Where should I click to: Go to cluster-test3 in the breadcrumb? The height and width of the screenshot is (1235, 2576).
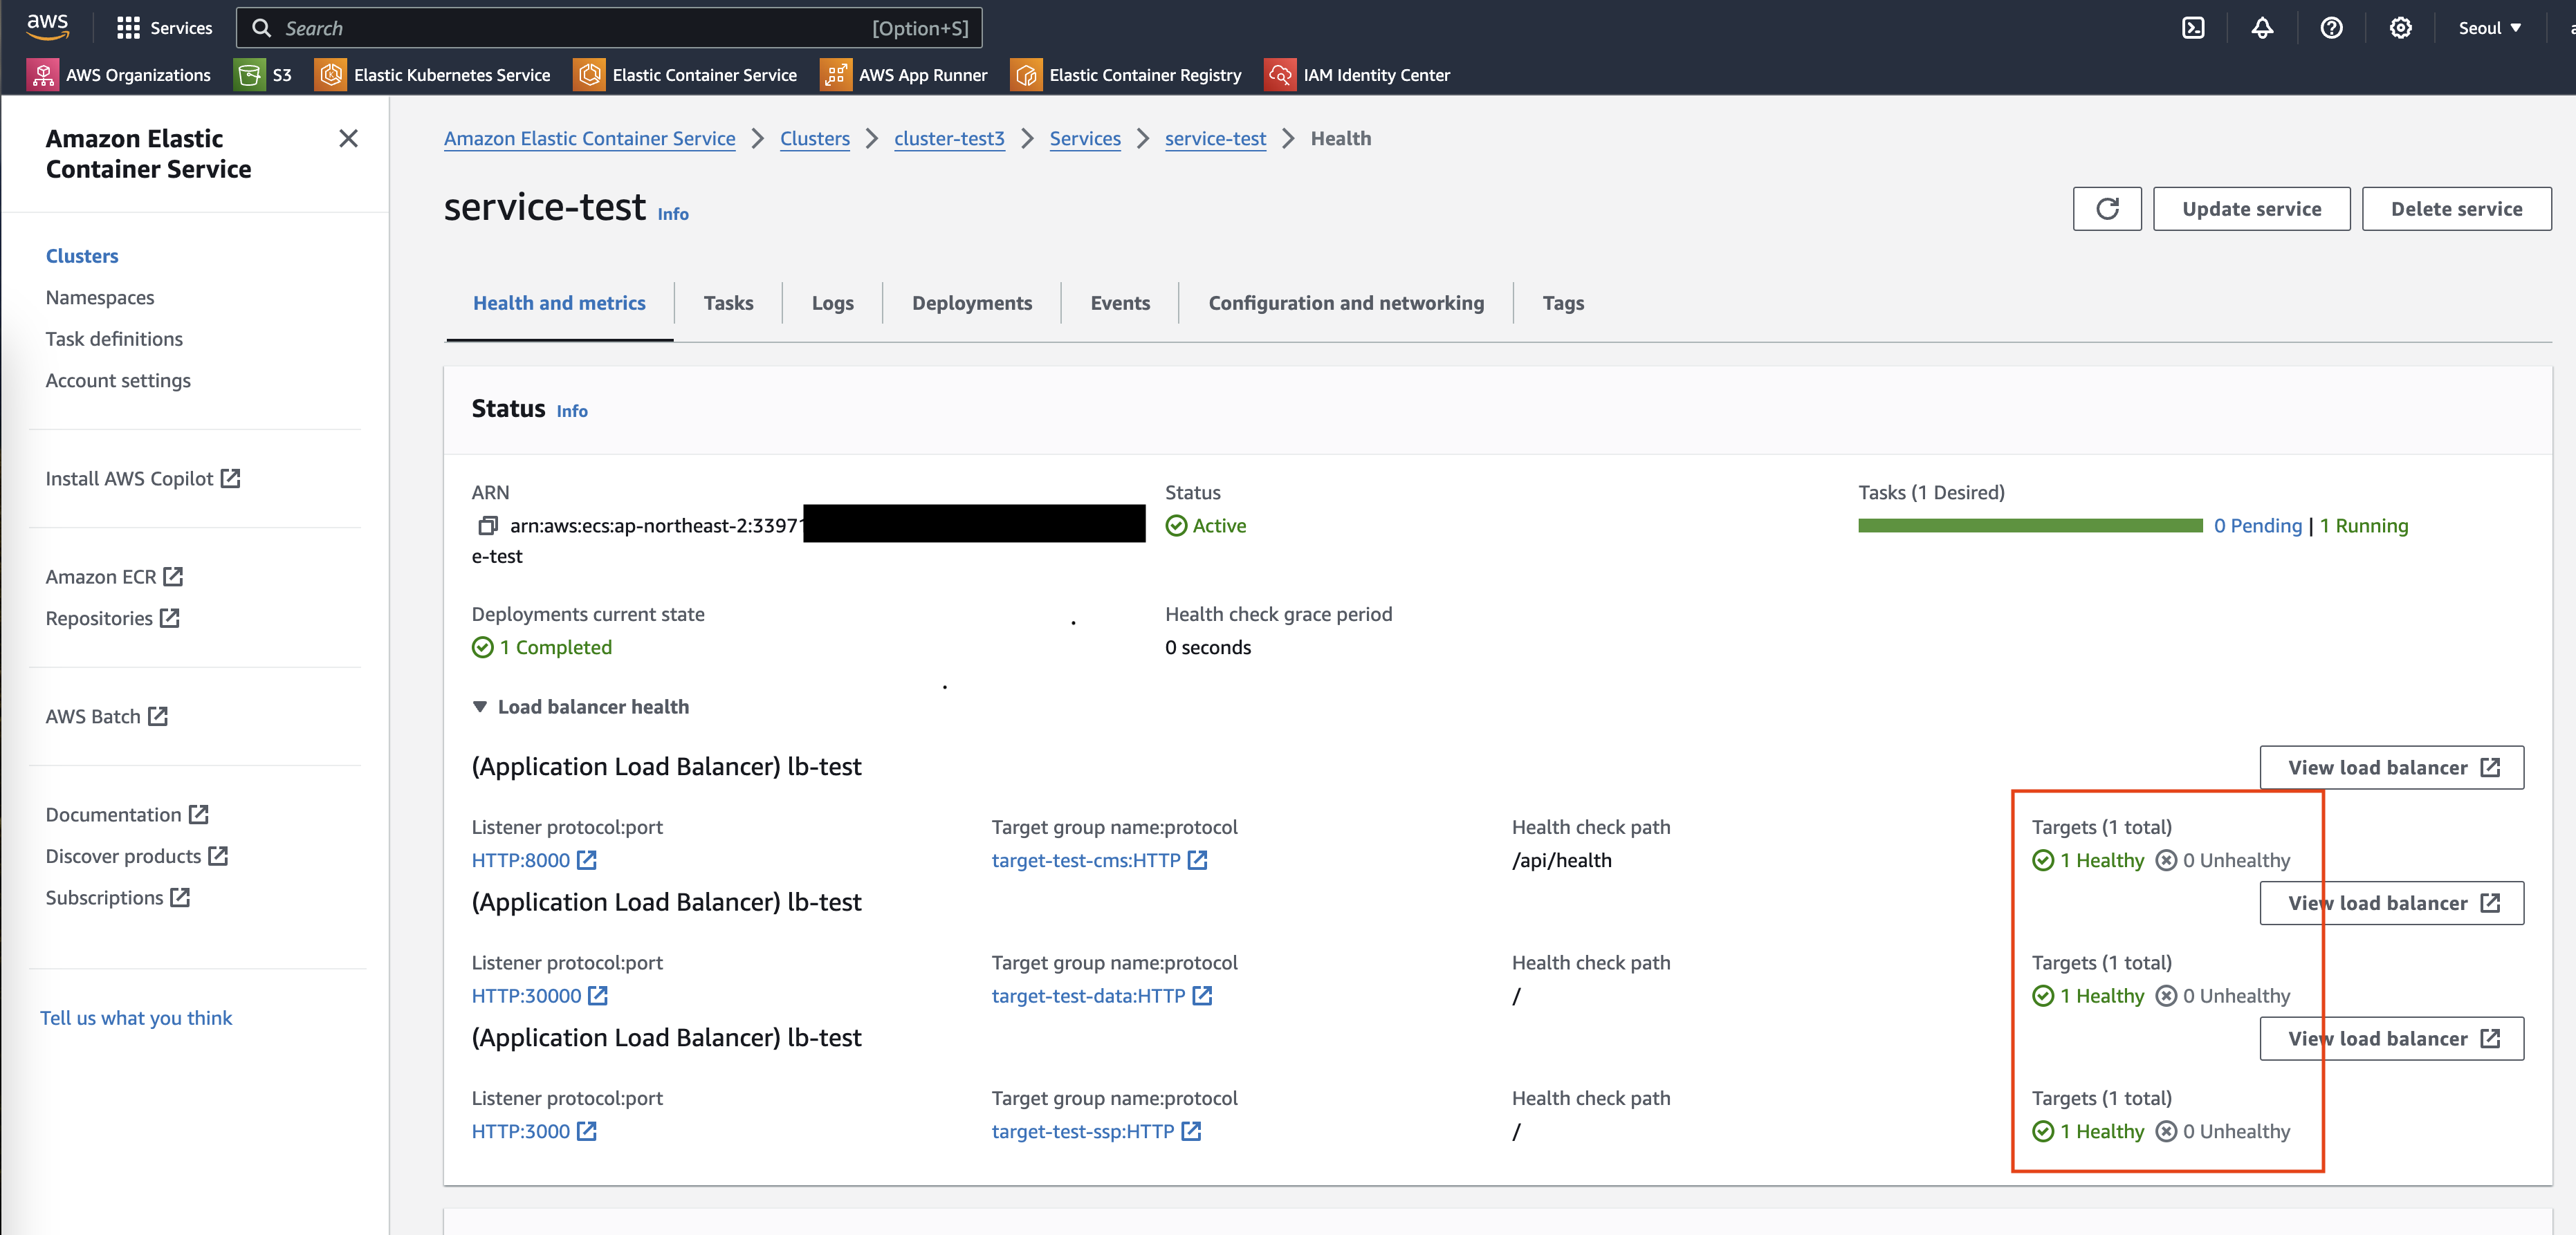(948, 139)
